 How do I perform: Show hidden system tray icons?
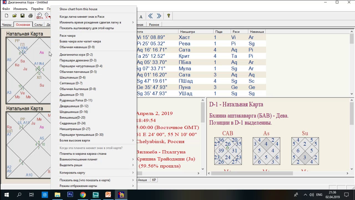[305, 195]
